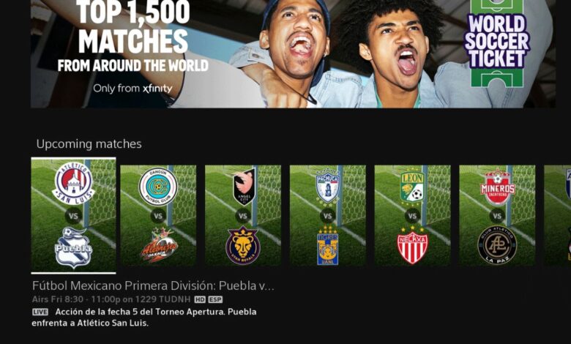Select the Upcoming matches row heading

point(89,144)
